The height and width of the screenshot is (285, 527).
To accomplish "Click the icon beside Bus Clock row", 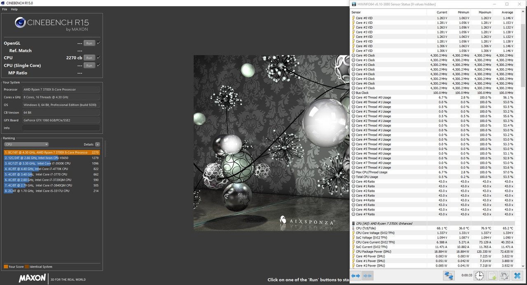I will [x=354, y=93].
